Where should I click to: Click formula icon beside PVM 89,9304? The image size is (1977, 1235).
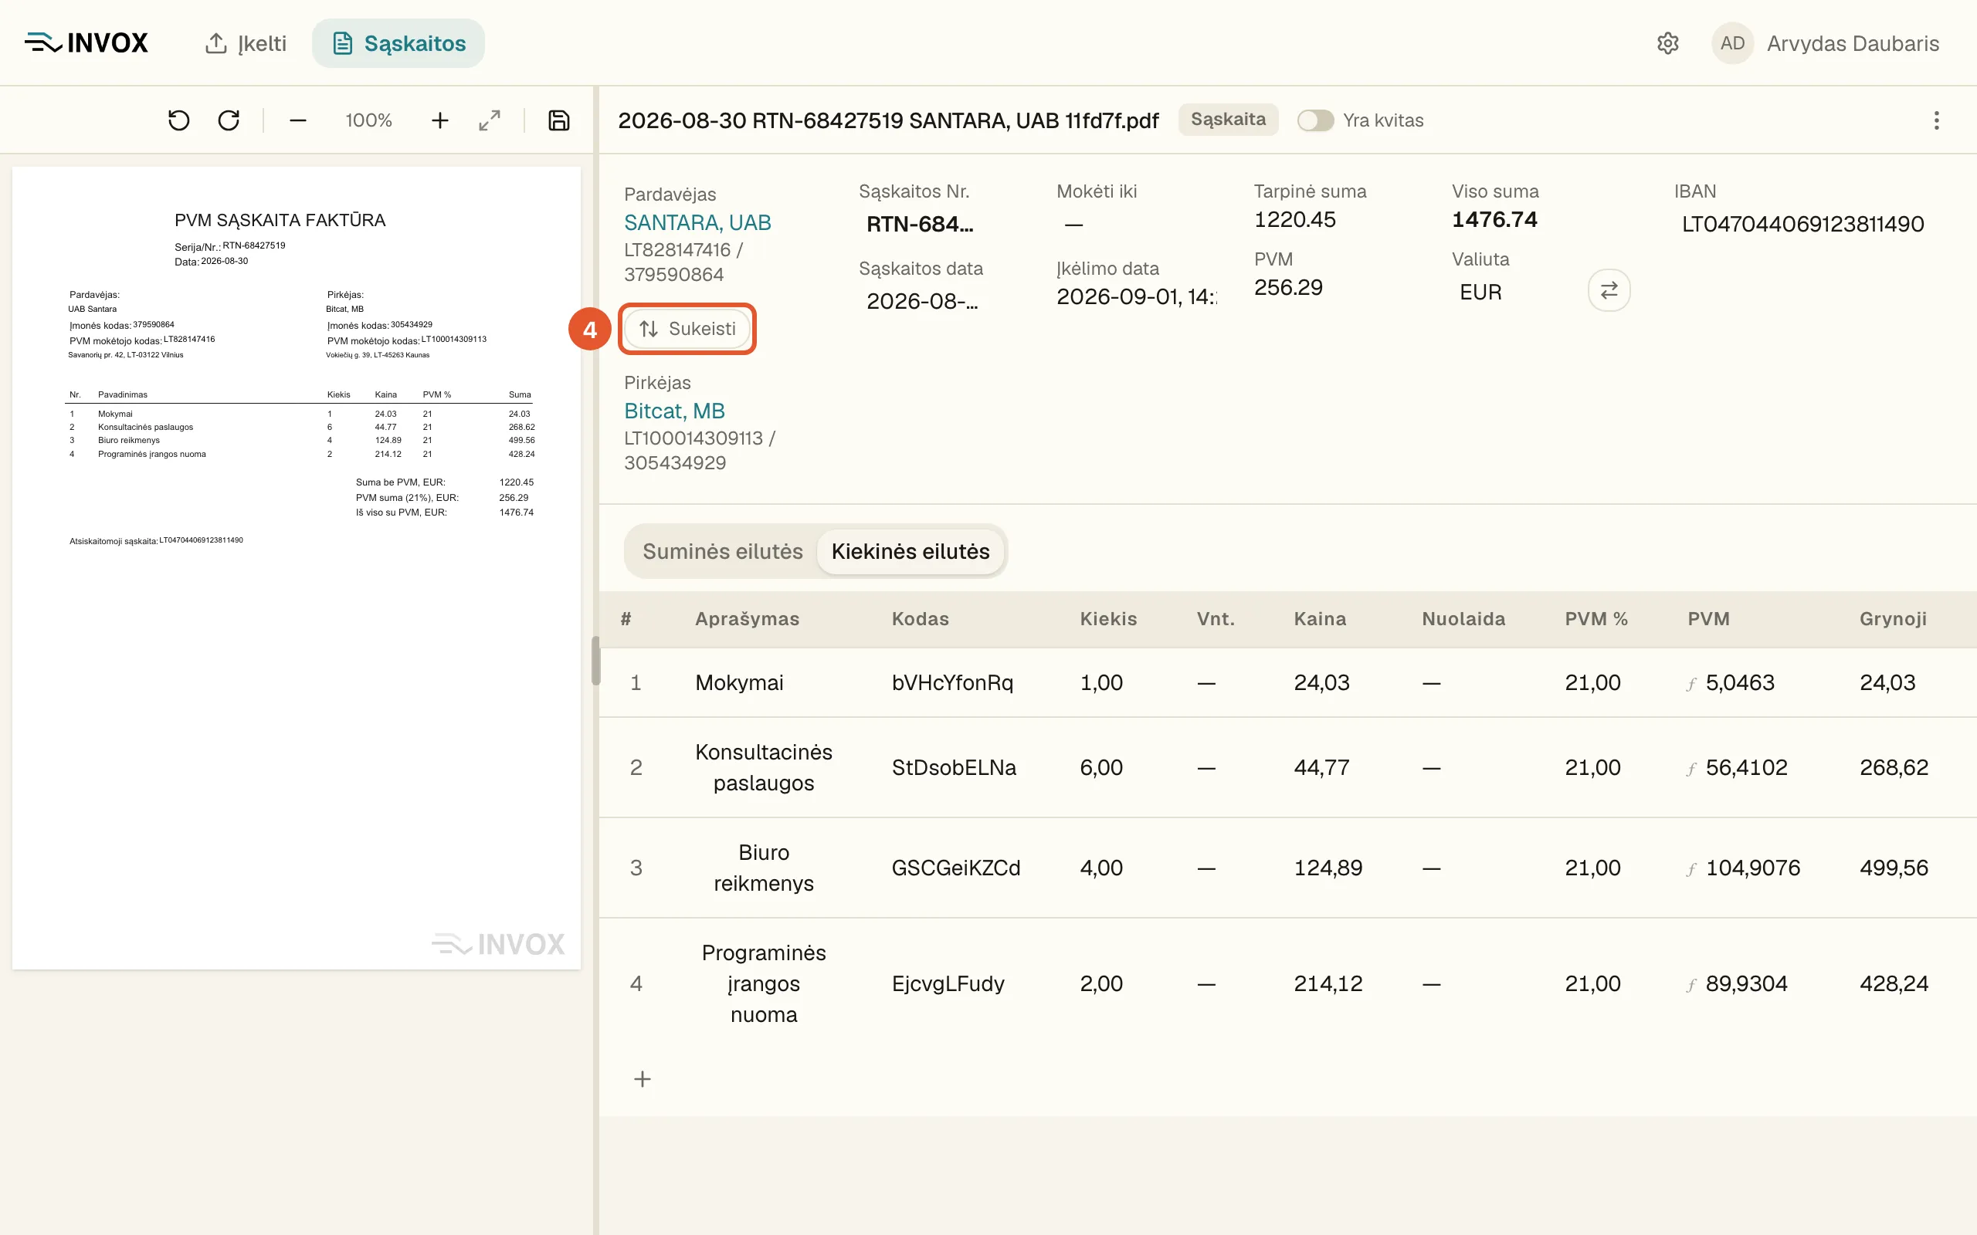coord(1692,984)
